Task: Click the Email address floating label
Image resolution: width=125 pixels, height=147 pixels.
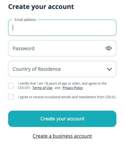Action: pos(25,20)
